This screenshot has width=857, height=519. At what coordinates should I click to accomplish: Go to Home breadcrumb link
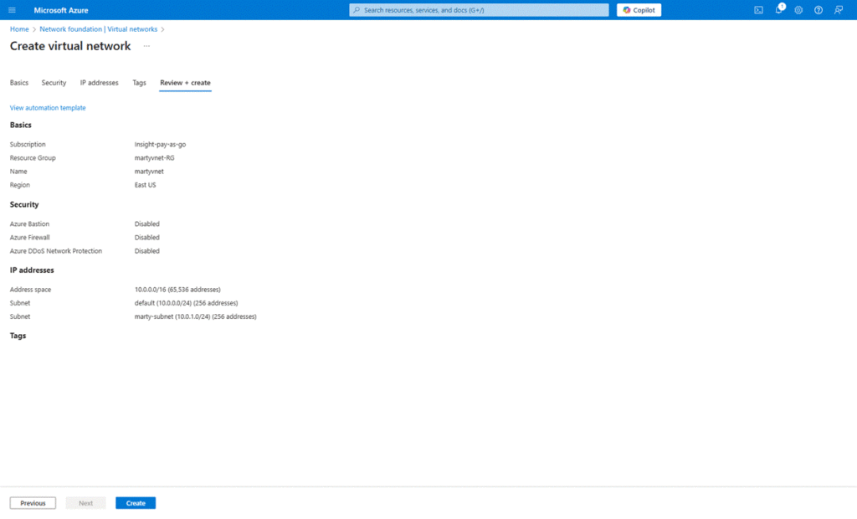tap(19, 29)
